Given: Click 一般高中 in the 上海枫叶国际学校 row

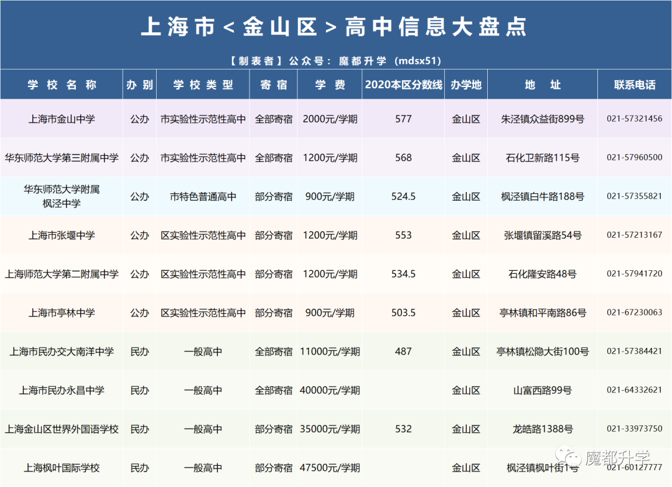Looking at the screenshot, I should [x=203, y=468].
